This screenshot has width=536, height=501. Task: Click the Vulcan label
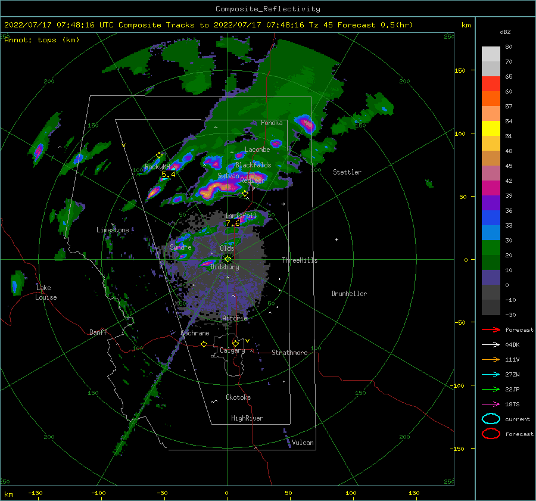coord(303,443)
